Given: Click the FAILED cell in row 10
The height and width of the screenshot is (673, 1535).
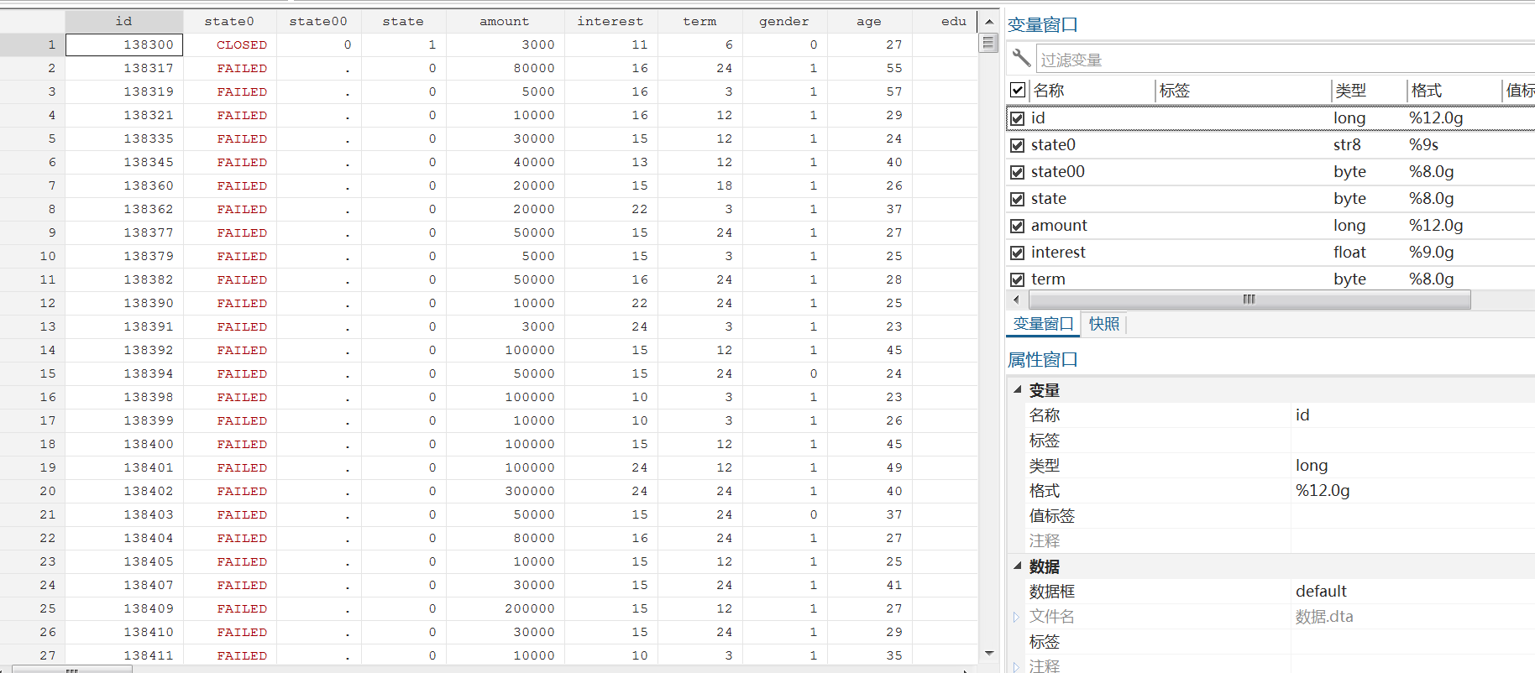Looking at the screenshot, I should tap(230, 256).
